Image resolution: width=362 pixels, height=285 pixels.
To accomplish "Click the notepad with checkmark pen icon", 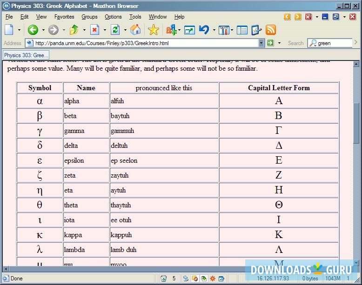I will (x=256, y=30).
